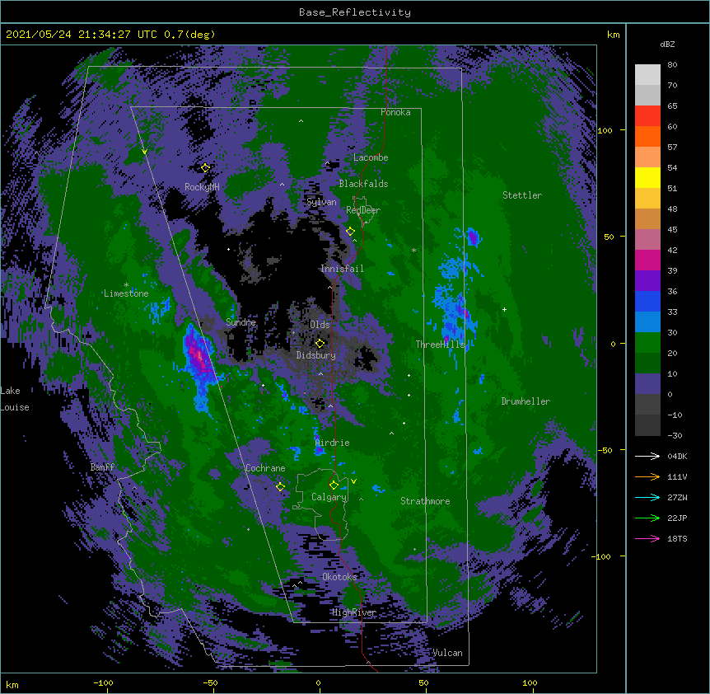
Task: Click the HighRiver label
Action: tap(354, 612)
